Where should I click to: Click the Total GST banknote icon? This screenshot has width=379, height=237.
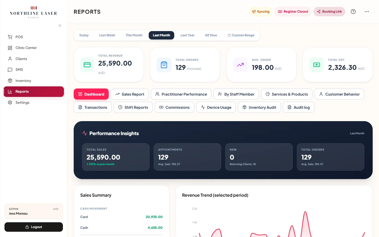(317, 65)
